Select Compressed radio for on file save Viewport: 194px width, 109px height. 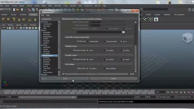88,41
